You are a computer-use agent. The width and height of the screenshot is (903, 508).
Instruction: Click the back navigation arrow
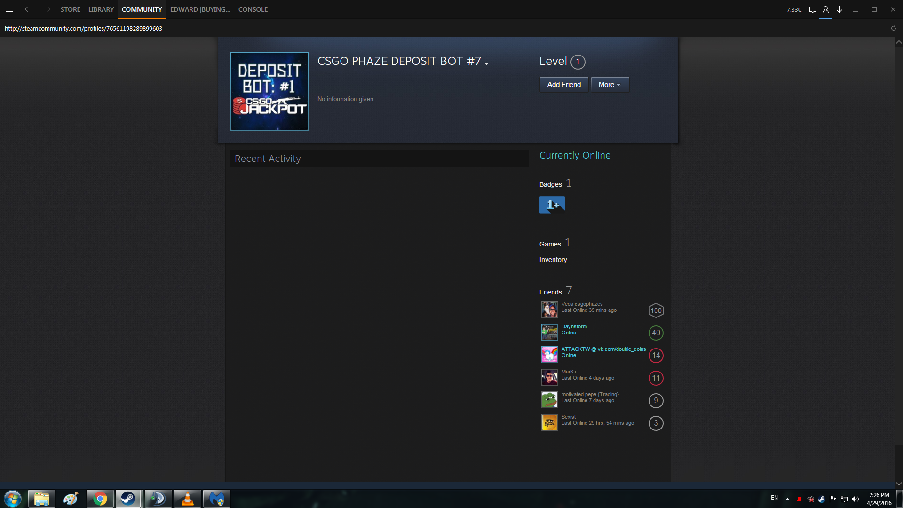pos(28,9)
